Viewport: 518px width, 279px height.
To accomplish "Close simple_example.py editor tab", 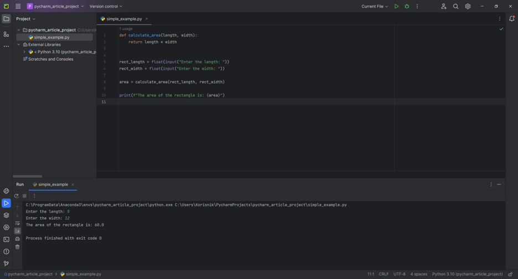I will 147,19.
